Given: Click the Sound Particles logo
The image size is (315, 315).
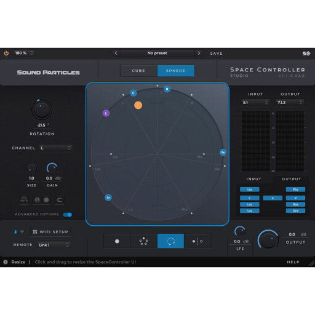Looking at the screenshot, I should [x=49, y=73].
